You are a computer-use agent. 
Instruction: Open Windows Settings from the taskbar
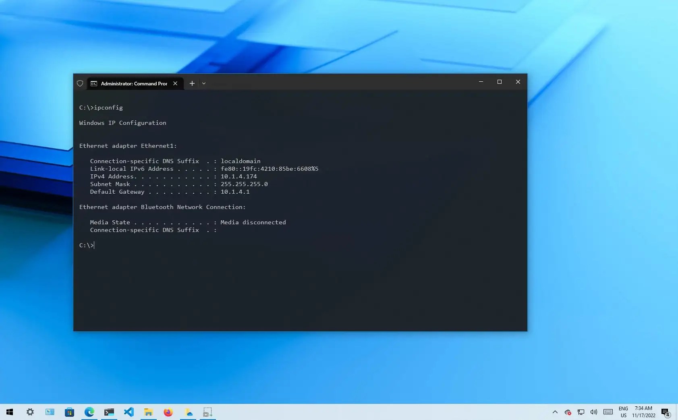(30, 412)
